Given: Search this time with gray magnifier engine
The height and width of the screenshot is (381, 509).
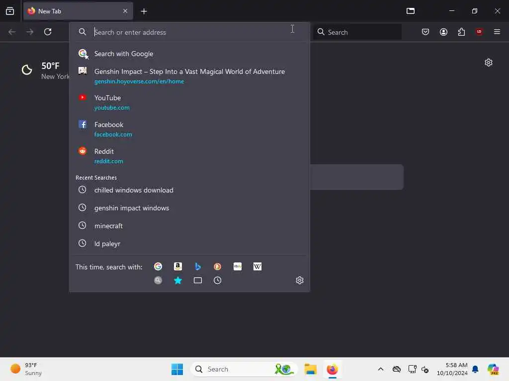Looking at the screenshot, I should click(x=158, y=280).
